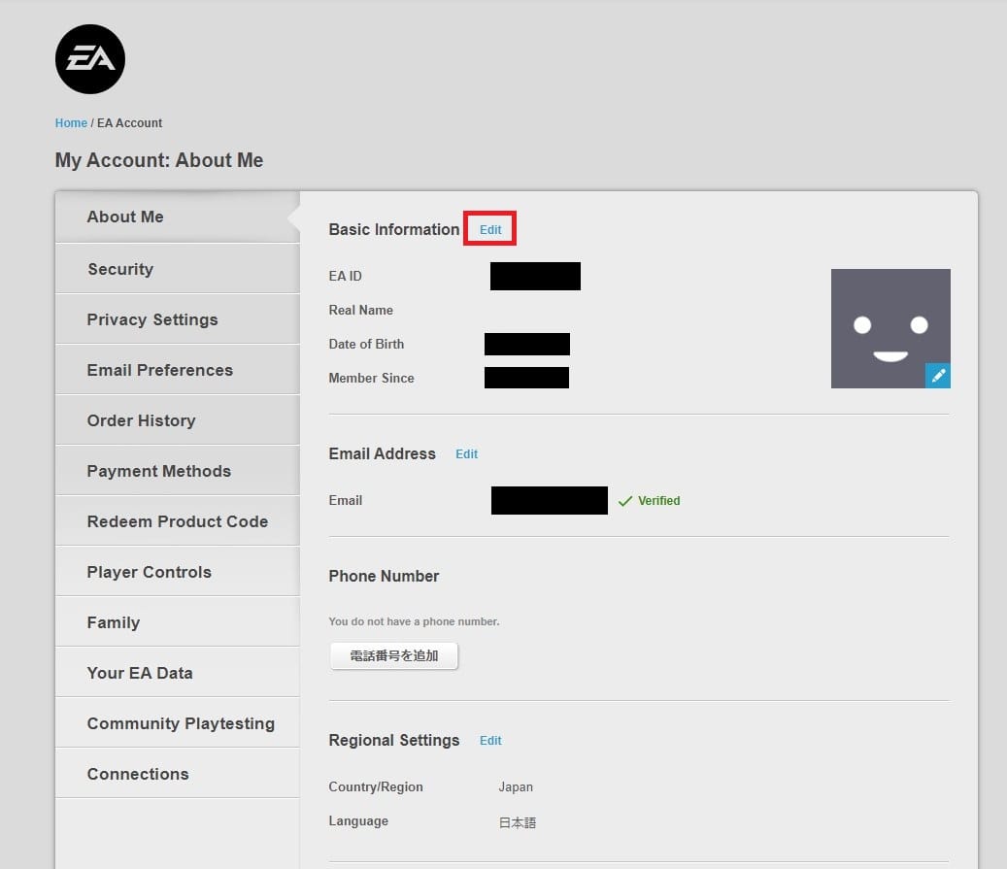
Task: Open Your EA Data
Action: (x=178, y=673)
